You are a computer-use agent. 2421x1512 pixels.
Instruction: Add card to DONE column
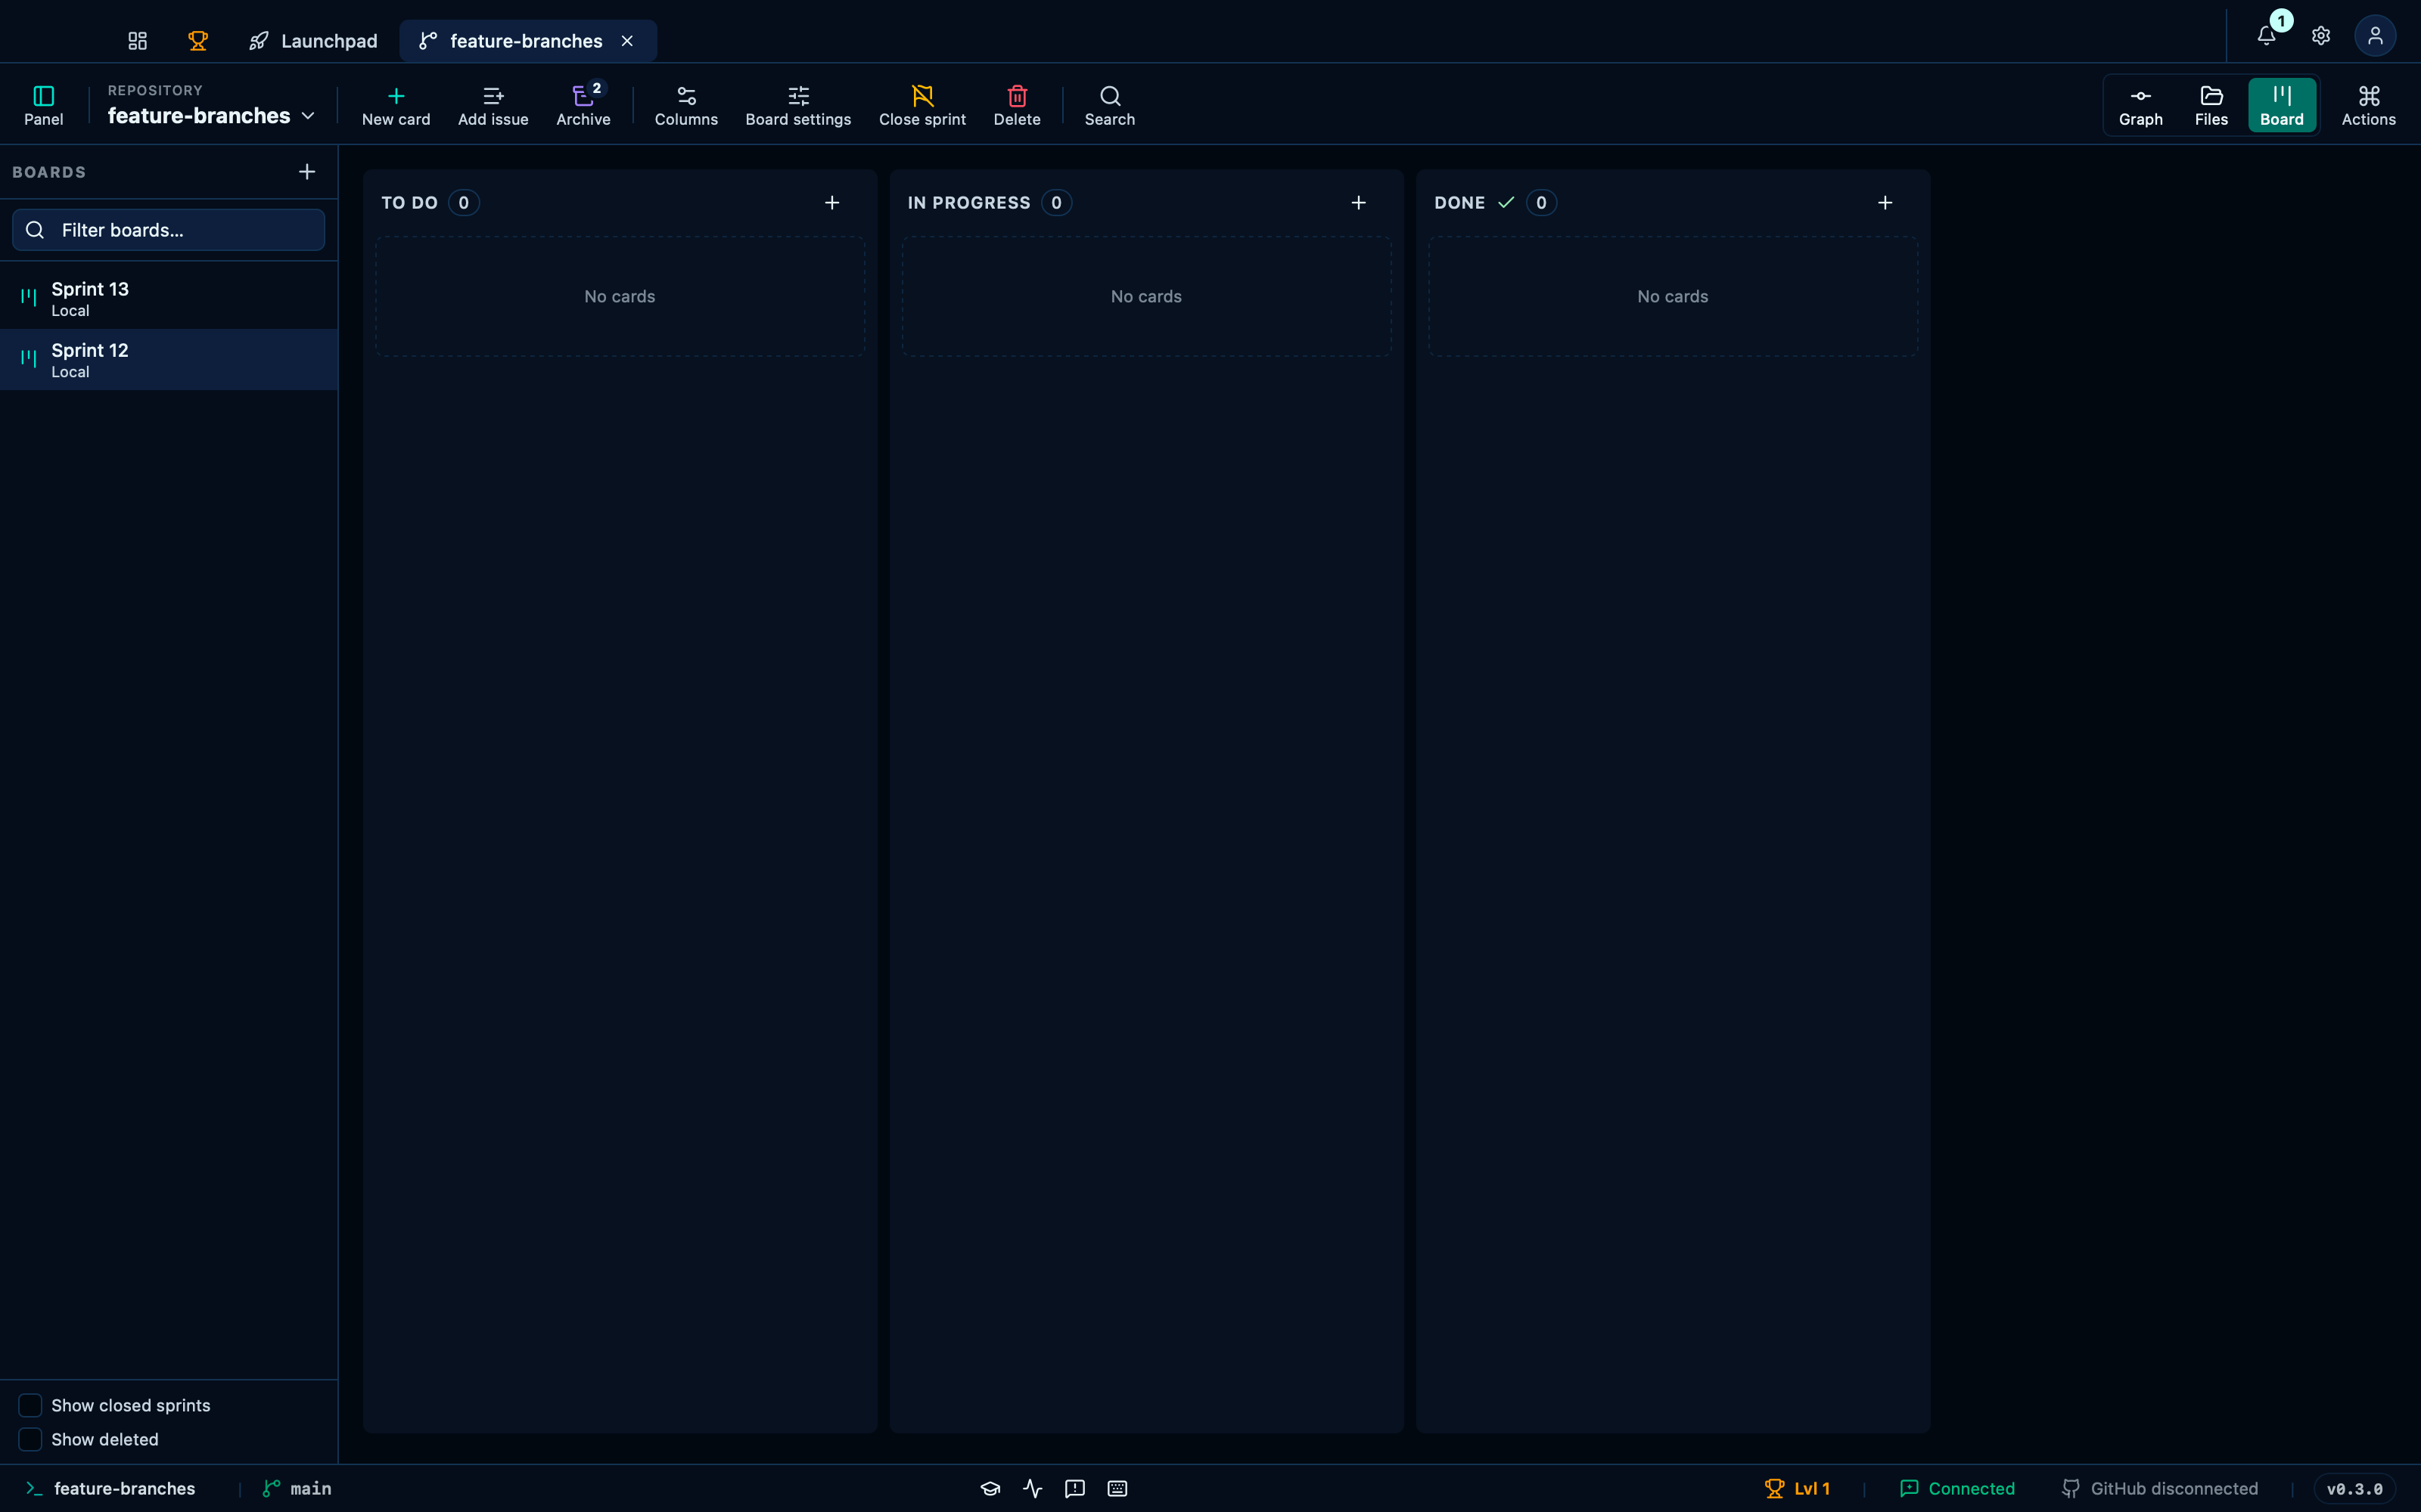tap(1885, 203)
